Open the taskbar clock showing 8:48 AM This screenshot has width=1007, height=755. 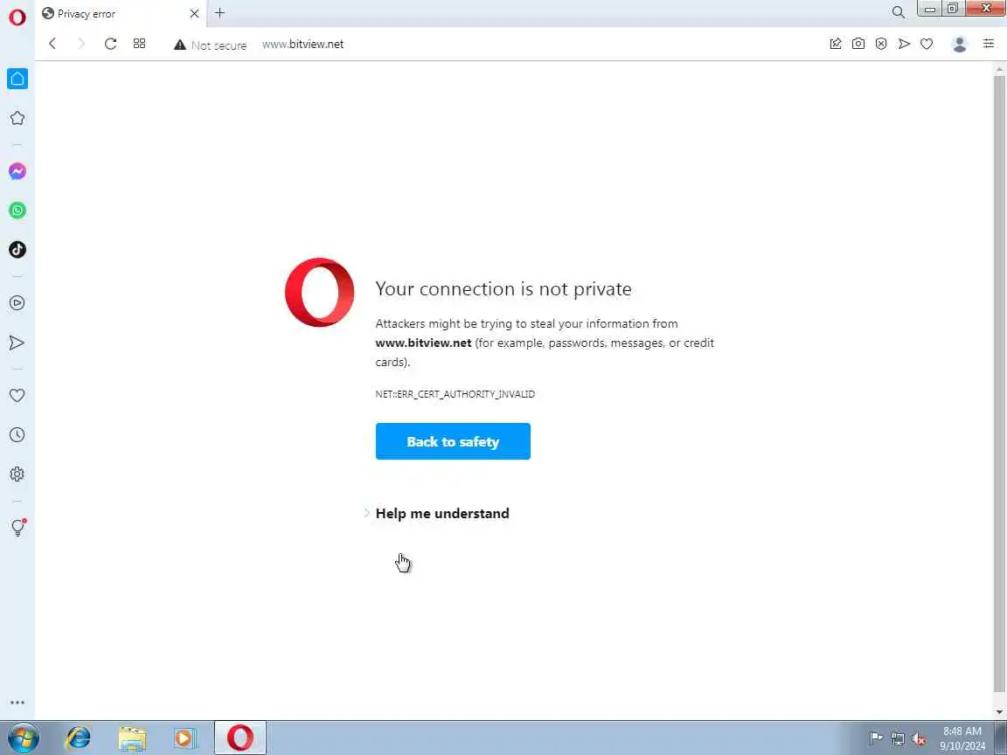[x=962, y=738]
